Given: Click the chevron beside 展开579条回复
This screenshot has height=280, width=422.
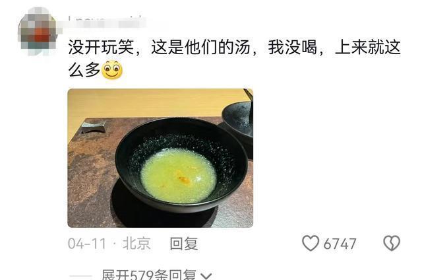Looking at the screenshot, I should (x=206, y=276).
